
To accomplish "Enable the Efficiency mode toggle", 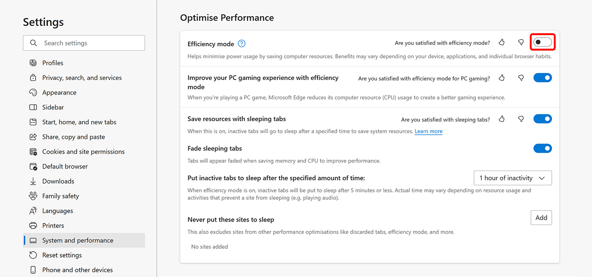I will (x=543, y=42).
